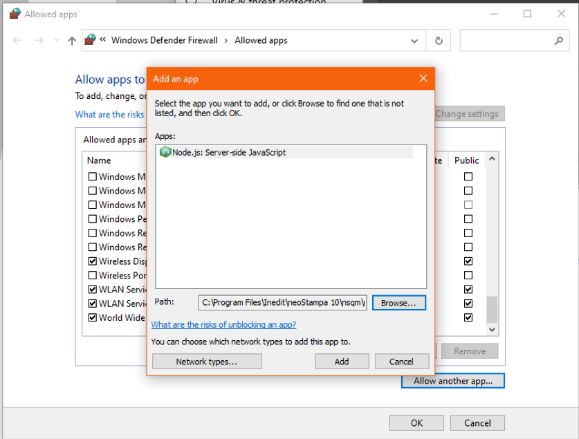
Task: Expand address bar history dropdown
Action: pyautogui.click(x=414, y=41)
